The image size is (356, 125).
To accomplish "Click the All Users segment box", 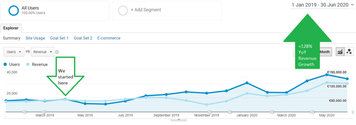I will [55, 10].
